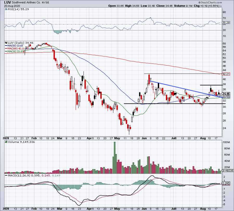Image resolution: width=234 pixels, height=211 pixels.
Task: Click the RSI panel indicator icon
Action: 6,9
